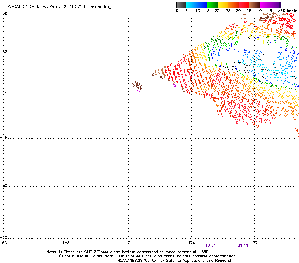Click the chart title 'ASCAT 25KM NOAA Winds 20160724 descending'
This screenshot has height=263, width=299.
[59, 7]
